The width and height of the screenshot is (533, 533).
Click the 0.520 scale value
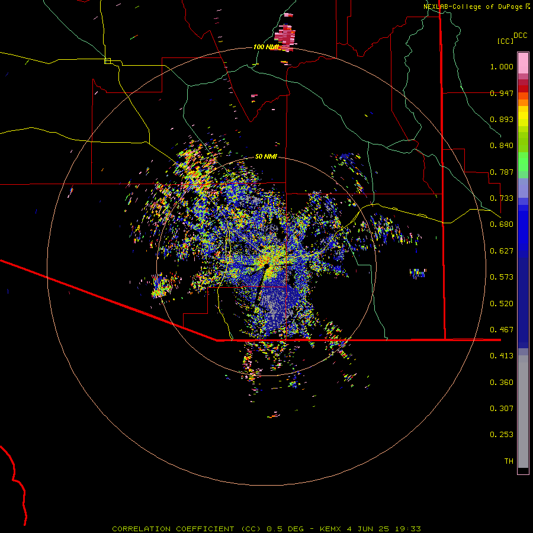coord(502,304)
